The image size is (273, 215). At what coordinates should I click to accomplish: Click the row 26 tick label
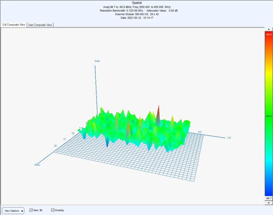pyautogui.click(x=55, y=145)
